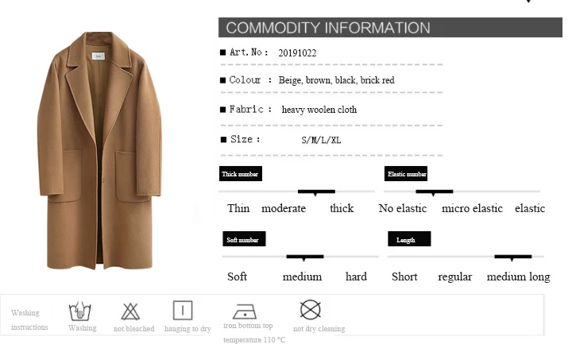Click the Soft number slider marker

[305, 257]
